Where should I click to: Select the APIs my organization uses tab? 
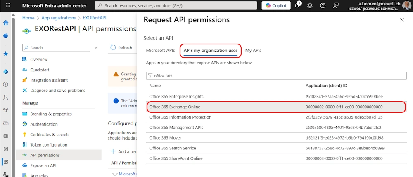(210, 50)
